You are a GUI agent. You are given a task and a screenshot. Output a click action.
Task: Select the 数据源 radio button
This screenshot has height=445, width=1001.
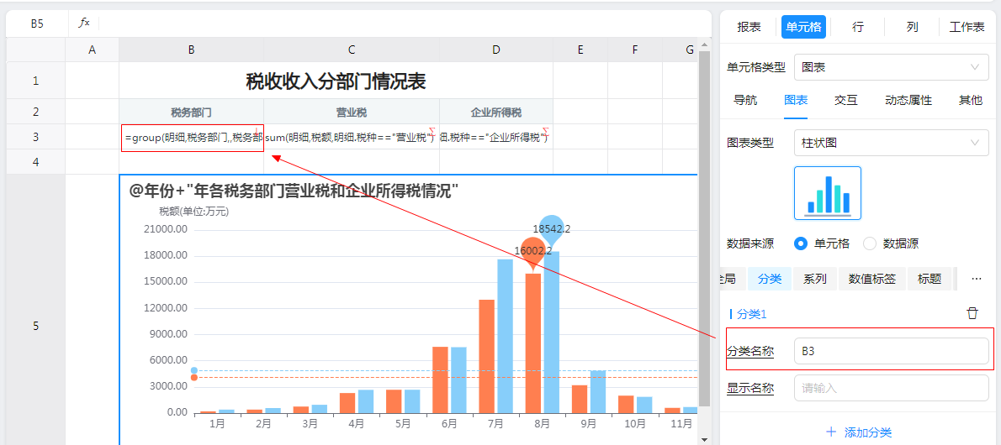tap(870, 243)
